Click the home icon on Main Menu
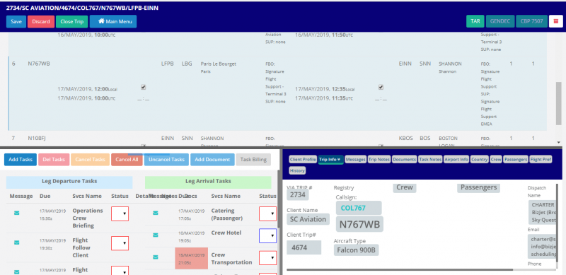Screen dimensions: 566x275 [x=101, y=21]
